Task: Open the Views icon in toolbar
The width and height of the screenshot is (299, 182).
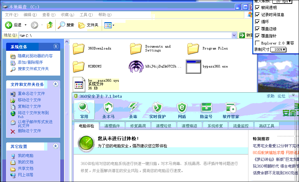Action: pos(108,25)
